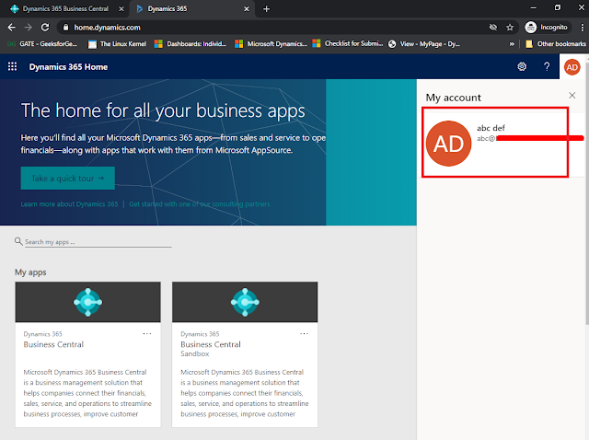Open GATE - GeeksforGeeks bookmark
The width and height of the screenshot is (589, 440).
[42, 44]
